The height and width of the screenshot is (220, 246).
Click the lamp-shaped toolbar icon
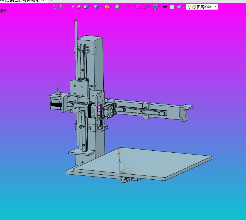click(62, 7)
